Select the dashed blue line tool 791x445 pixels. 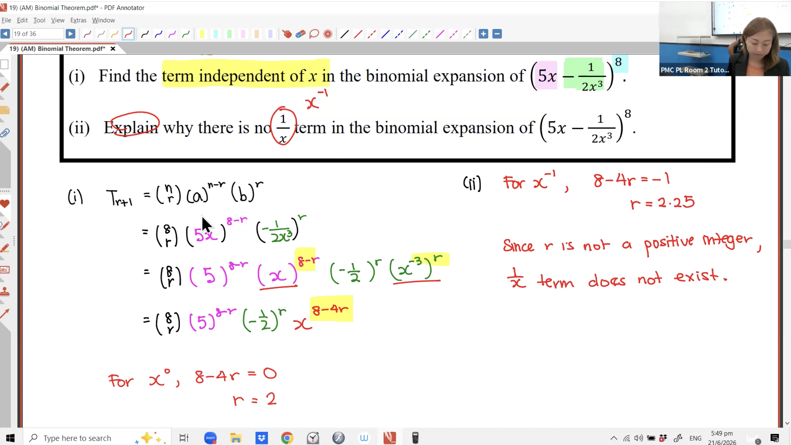coord(399,34)
